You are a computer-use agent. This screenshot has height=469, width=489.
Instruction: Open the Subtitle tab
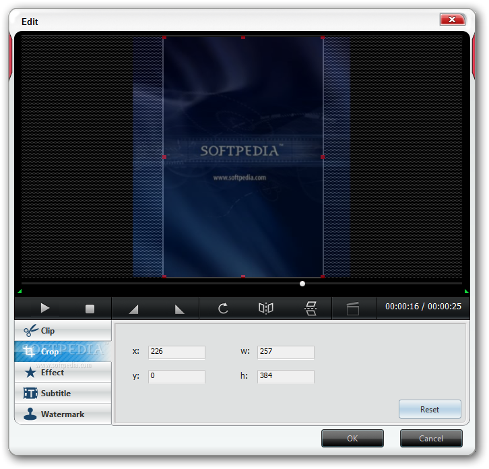click(63, 393)
